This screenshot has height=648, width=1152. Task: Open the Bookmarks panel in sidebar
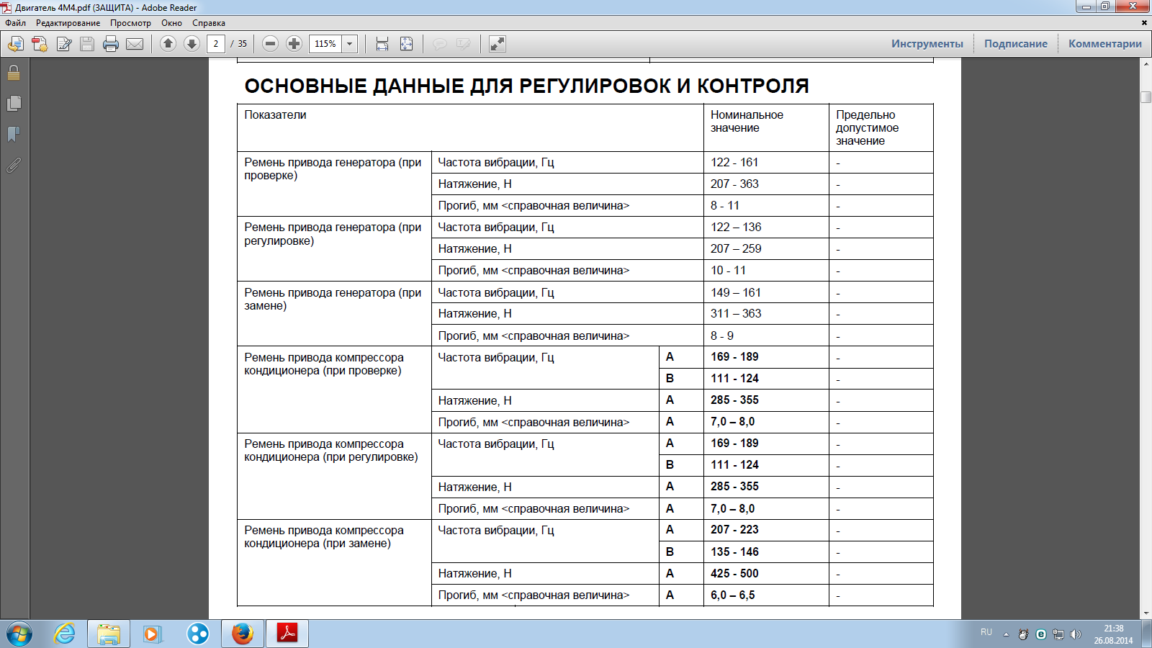14,135
